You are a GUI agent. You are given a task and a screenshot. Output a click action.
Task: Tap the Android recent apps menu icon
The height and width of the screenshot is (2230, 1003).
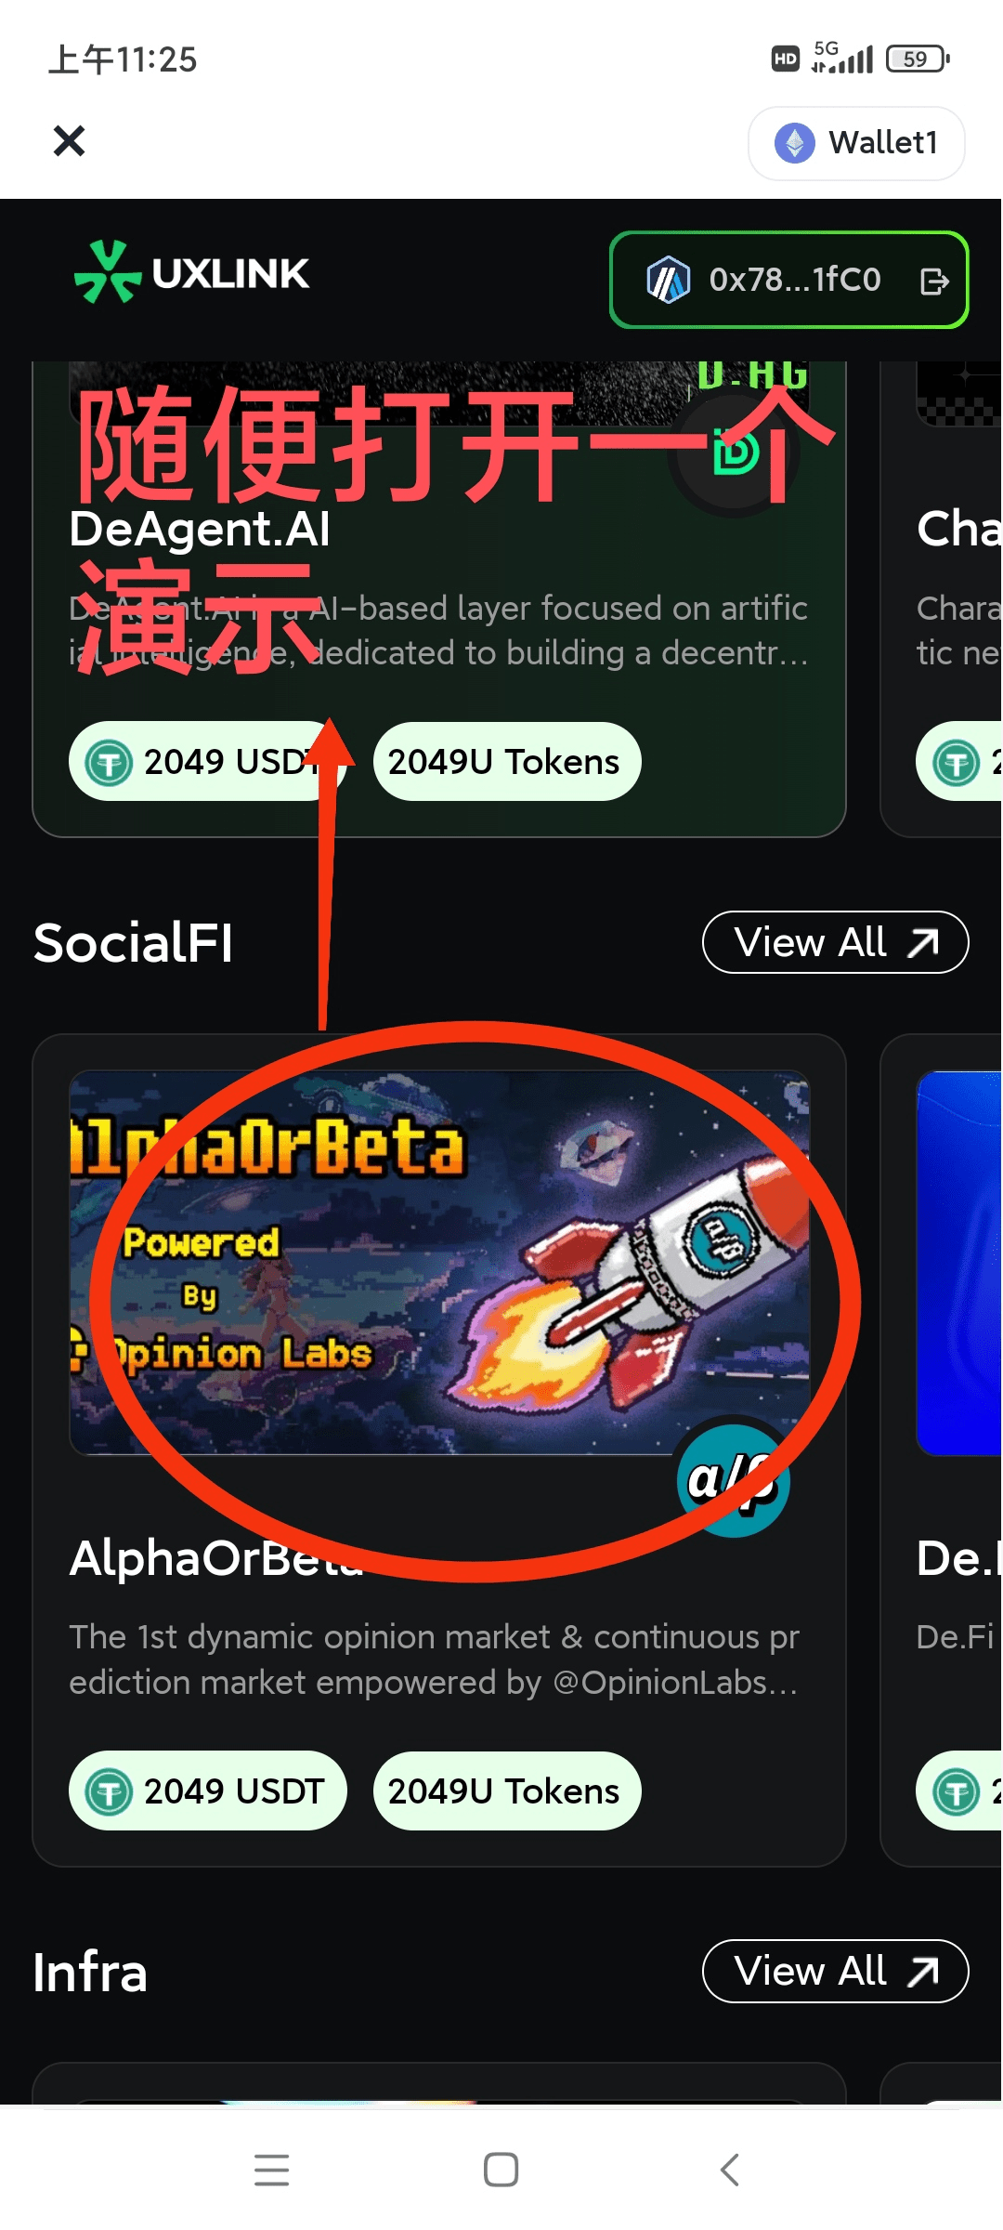click(271, 2170)
